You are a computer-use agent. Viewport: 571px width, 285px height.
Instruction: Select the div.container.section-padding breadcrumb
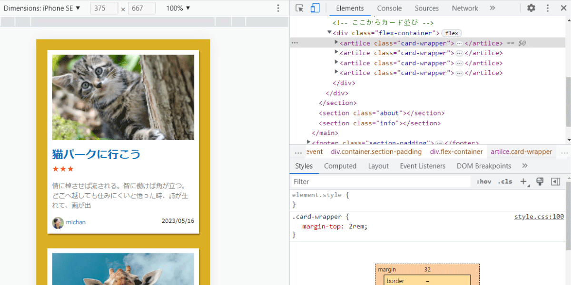coord(376,152)
